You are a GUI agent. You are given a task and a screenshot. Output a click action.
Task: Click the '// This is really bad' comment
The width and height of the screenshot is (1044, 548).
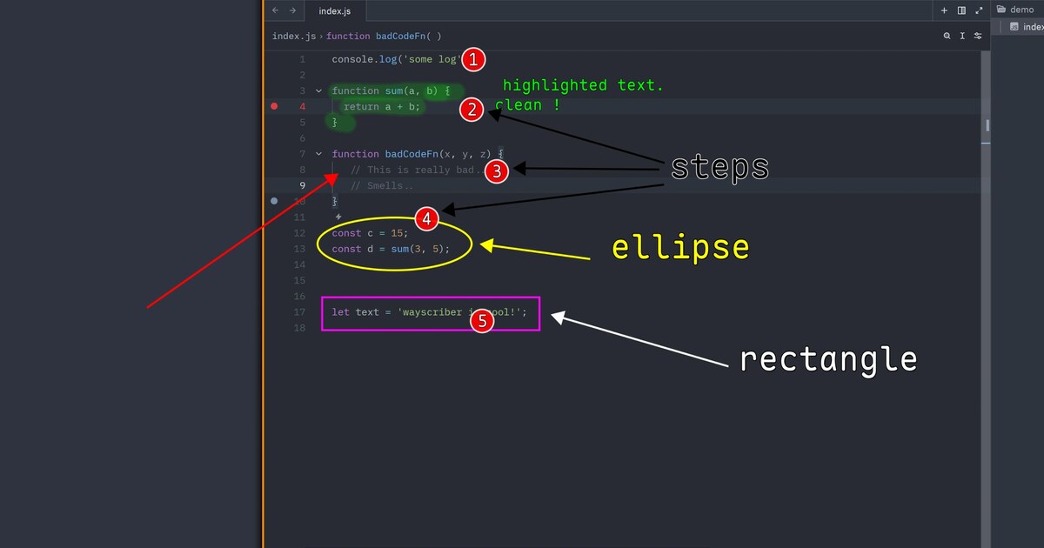(413, 170)
